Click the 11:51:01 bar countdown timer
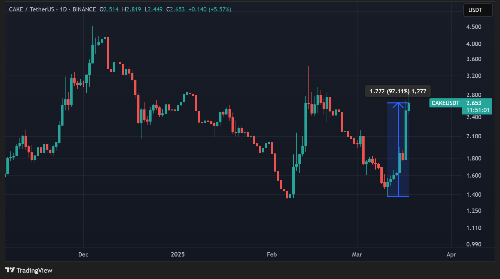The width and height of the screenshot is (500, 279). pyautogui.click(x=477, y=110)
